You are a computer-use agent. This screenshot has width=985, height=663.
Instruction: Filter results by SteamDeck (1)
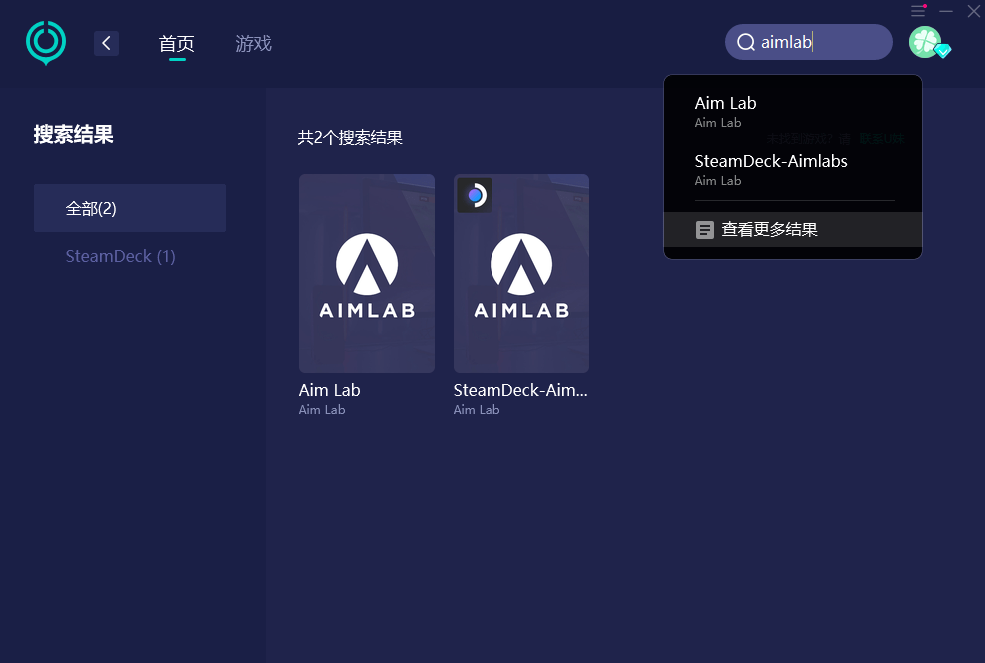pyautogui.click(x=121, y=256)
